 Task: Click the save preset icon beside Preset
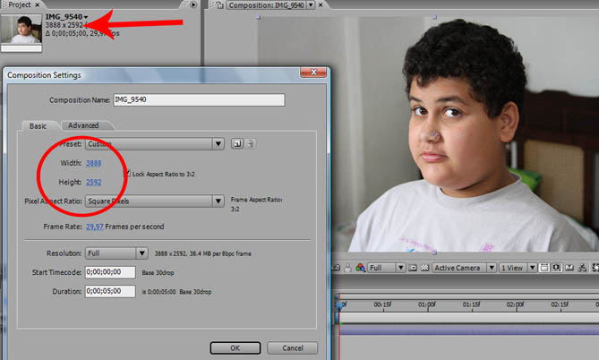tap(237, 143)
